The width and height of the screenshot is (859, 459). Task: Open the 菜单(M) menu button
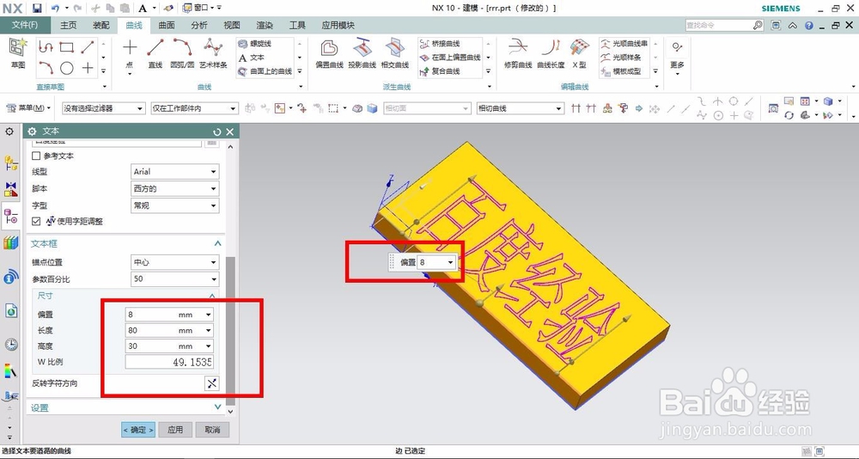click(29, 108)
